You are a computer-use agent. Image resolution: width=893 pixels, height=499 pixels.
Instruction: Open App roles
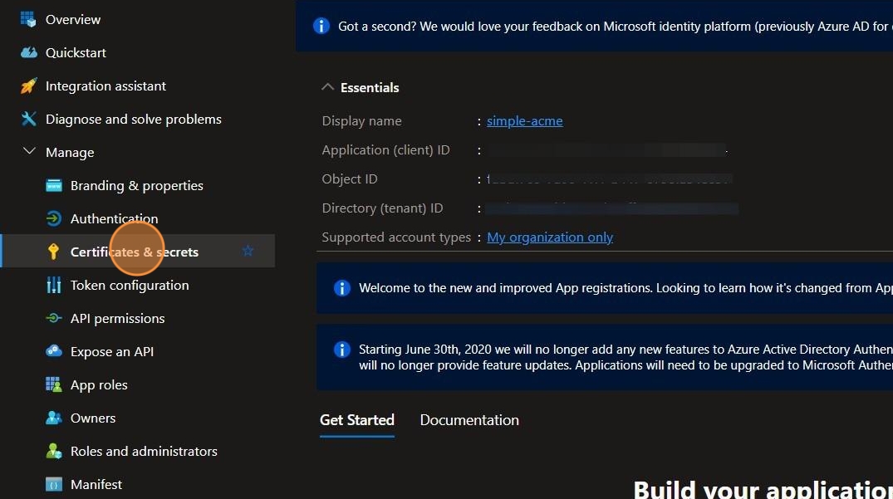pos(99,384)
